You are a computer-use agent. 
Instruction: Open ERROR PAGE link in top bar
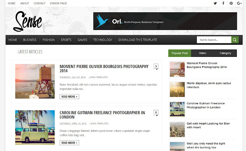click(58, 3)
